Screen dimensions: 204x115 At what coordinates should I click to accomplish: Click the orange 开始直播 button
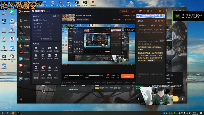128,76
